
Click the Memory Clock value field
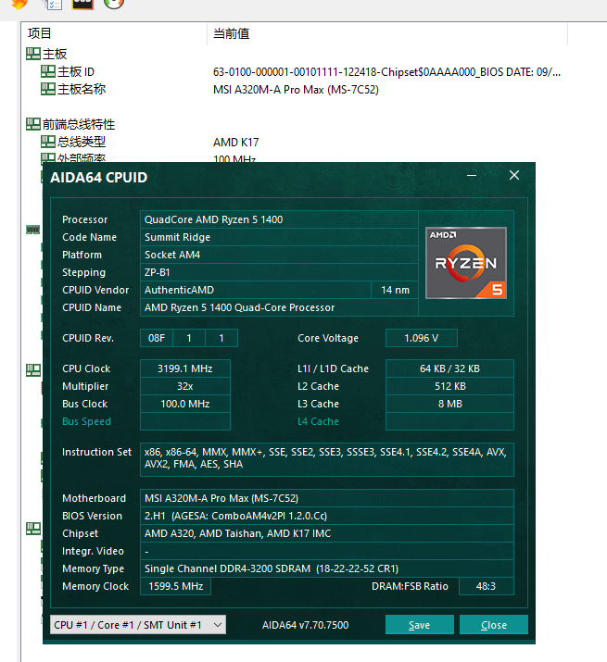coord(176,586)
